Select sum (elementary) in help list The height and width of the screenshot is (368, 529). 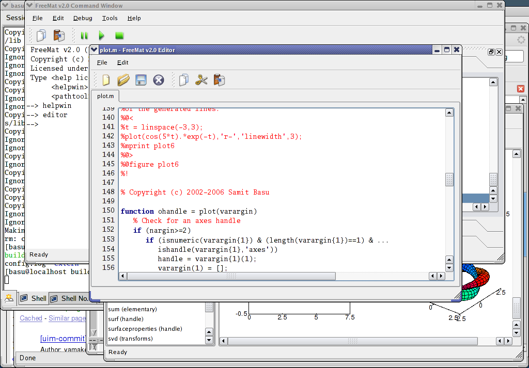132,309
